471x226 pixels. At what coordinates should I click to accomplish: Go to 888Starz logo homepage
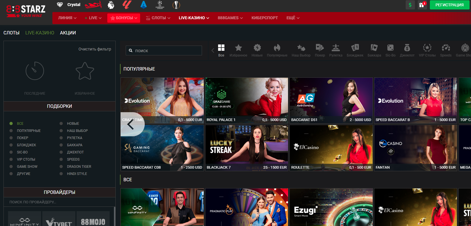26,11
